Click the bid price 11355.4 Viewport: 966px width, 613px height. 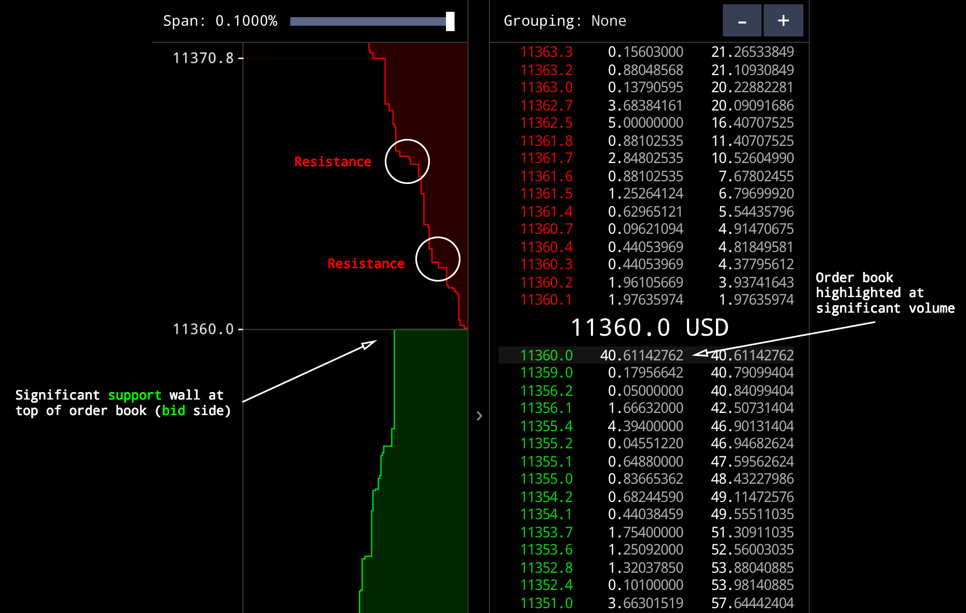[546, 426]
